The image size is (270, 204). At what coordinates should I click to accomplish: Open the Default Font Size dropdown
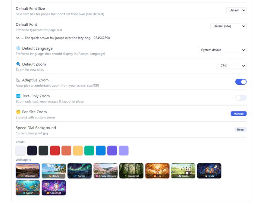tap(237, 10)
